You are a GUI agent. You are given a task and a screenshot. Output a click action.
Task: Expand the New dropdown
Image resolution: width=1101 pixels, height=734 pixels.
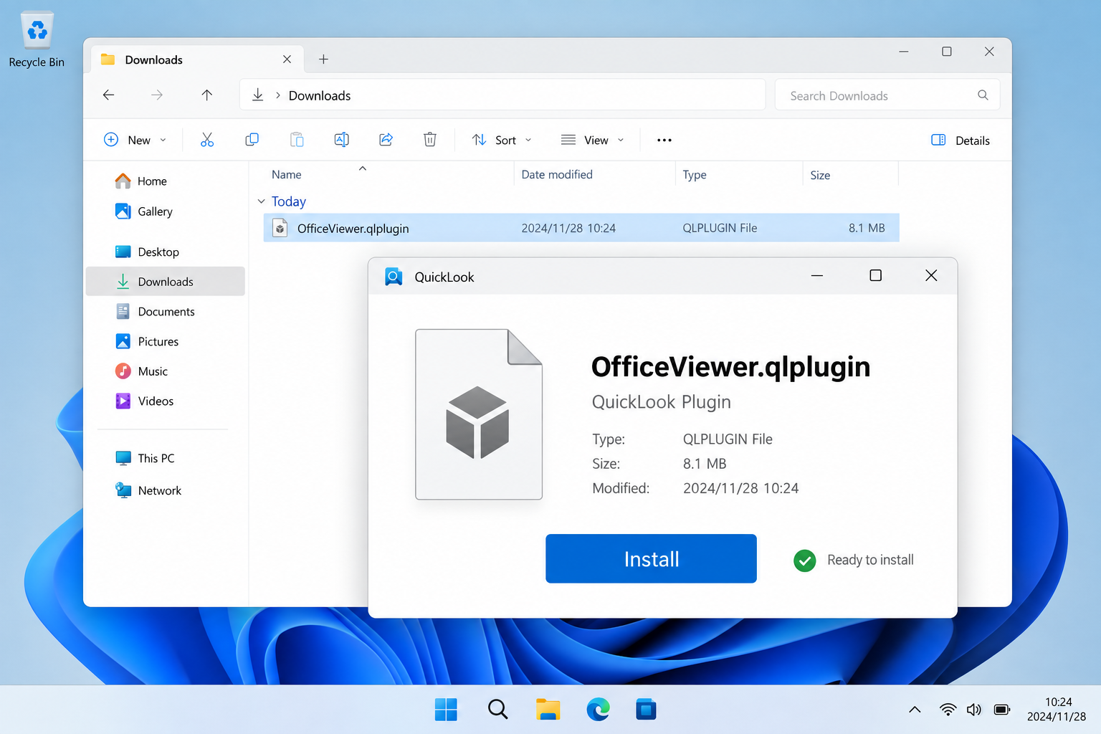pyautogui.click(x=135, y=140)
